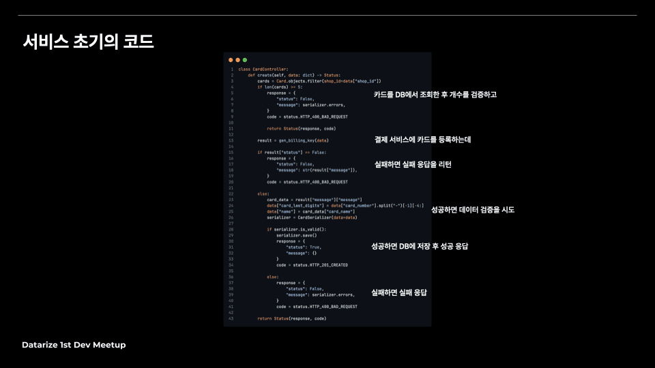Click code line starting 'data["card_last_digits"]'
This screenshot has width=655, height=368.
click(x=345, y=206)
